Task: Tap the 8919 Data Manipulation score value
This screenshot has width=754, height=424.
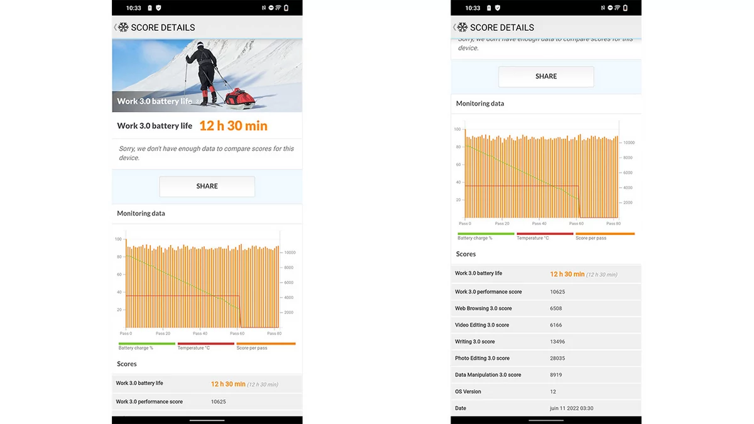Action: click(556, 375)
